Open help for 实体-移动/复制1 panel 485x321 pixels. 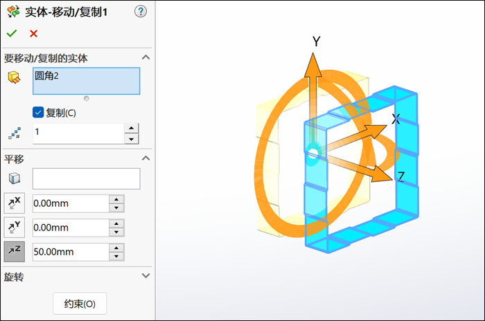[x=141, y=12]
